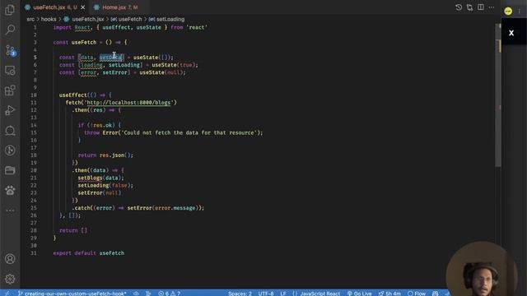Open the Remote Explorer monitor icon
The height and width of the screenshot is (296, 527).
[x=10, y=71]
